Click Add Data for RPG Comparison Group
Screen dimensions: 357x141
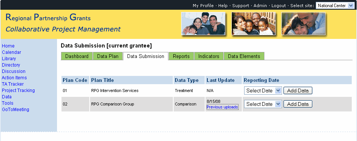(298, 104)
